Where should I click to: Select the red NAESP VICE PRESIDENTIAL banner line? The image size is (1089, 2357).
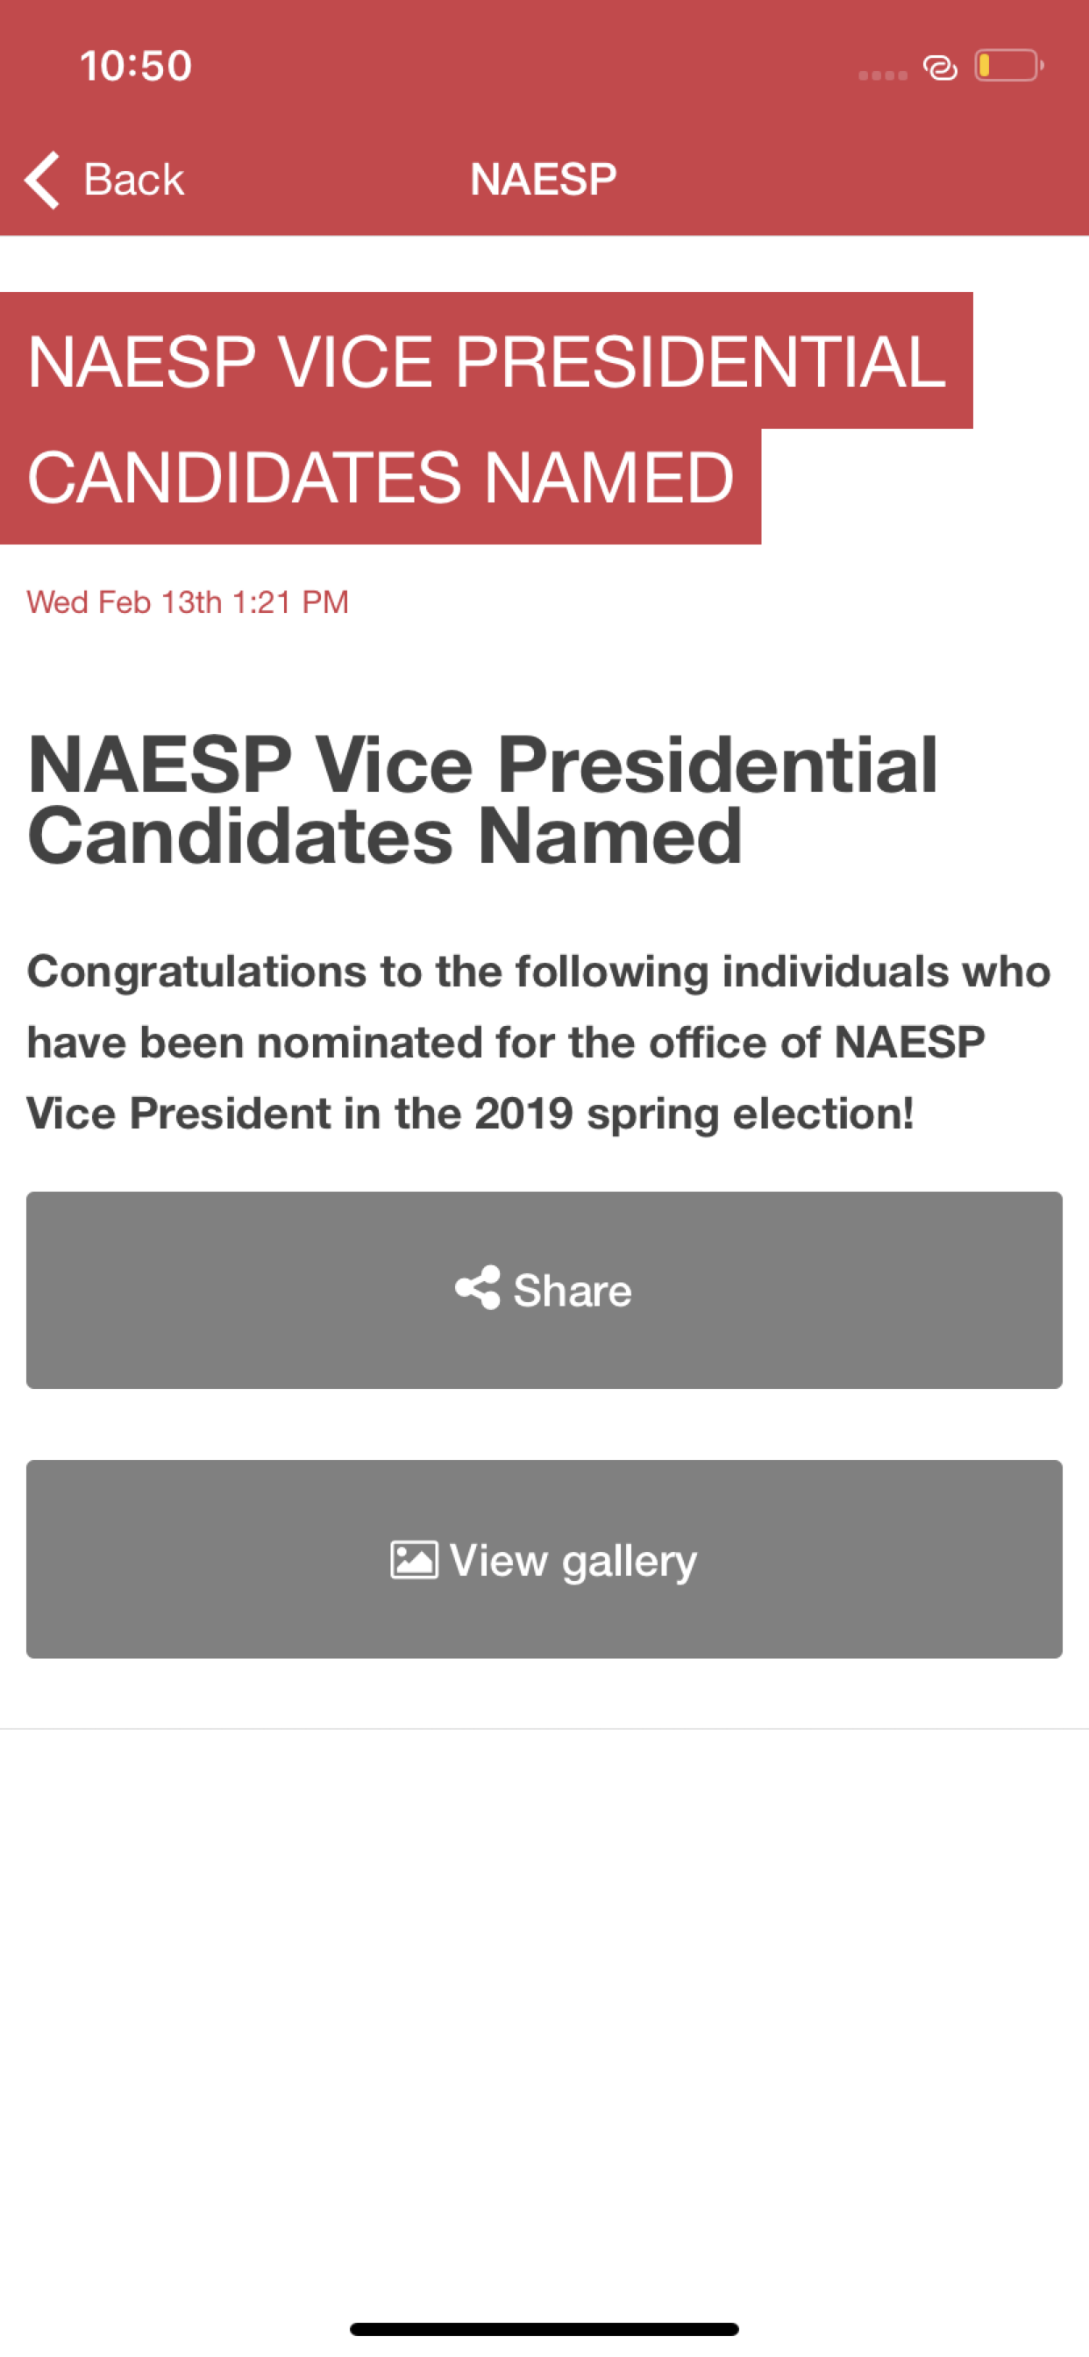pos(486,360)
